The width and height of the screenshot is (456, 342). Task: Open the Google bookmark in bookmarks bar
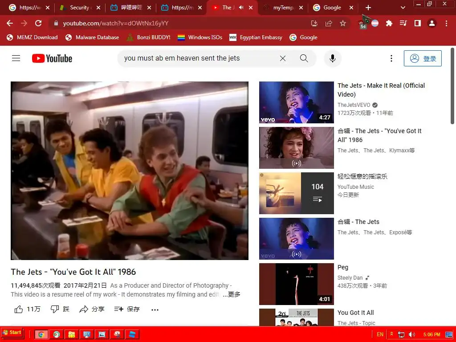303,37
